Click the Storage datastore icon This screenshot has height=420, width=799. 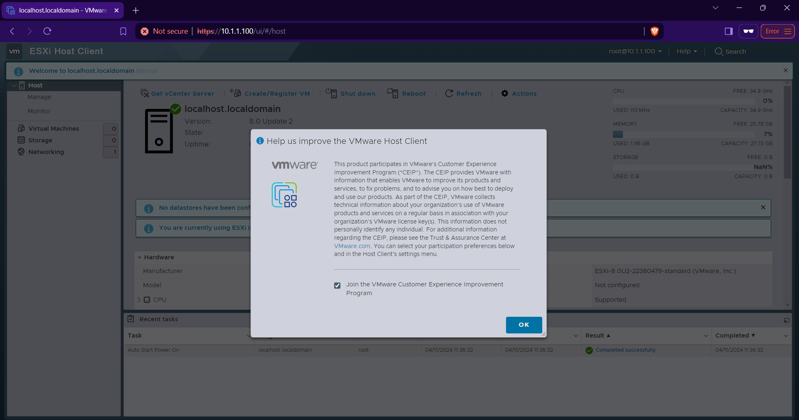click(21, 140)
